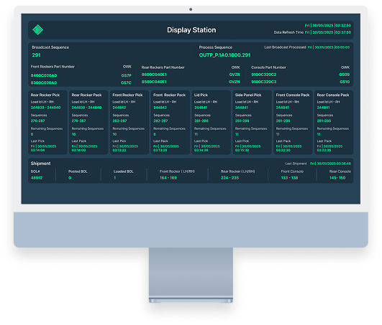Click Rear Rocker Pick last pick timestamp
The image size is (382, 325).
point(43,149)
